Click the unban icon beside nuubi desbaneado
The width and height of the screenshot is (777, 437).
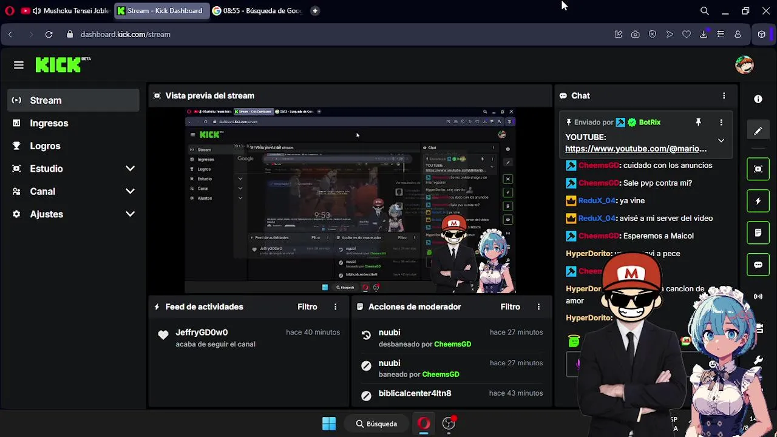(x=366, y=335)
